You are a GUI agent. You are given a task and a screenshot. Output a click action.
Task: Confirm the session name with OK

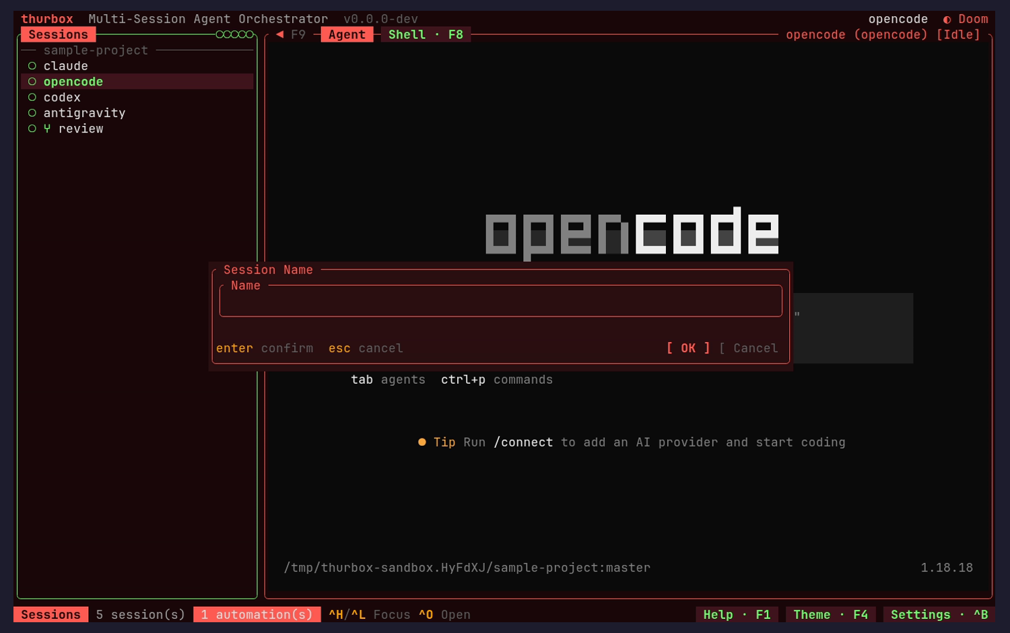tap(688, 348)
